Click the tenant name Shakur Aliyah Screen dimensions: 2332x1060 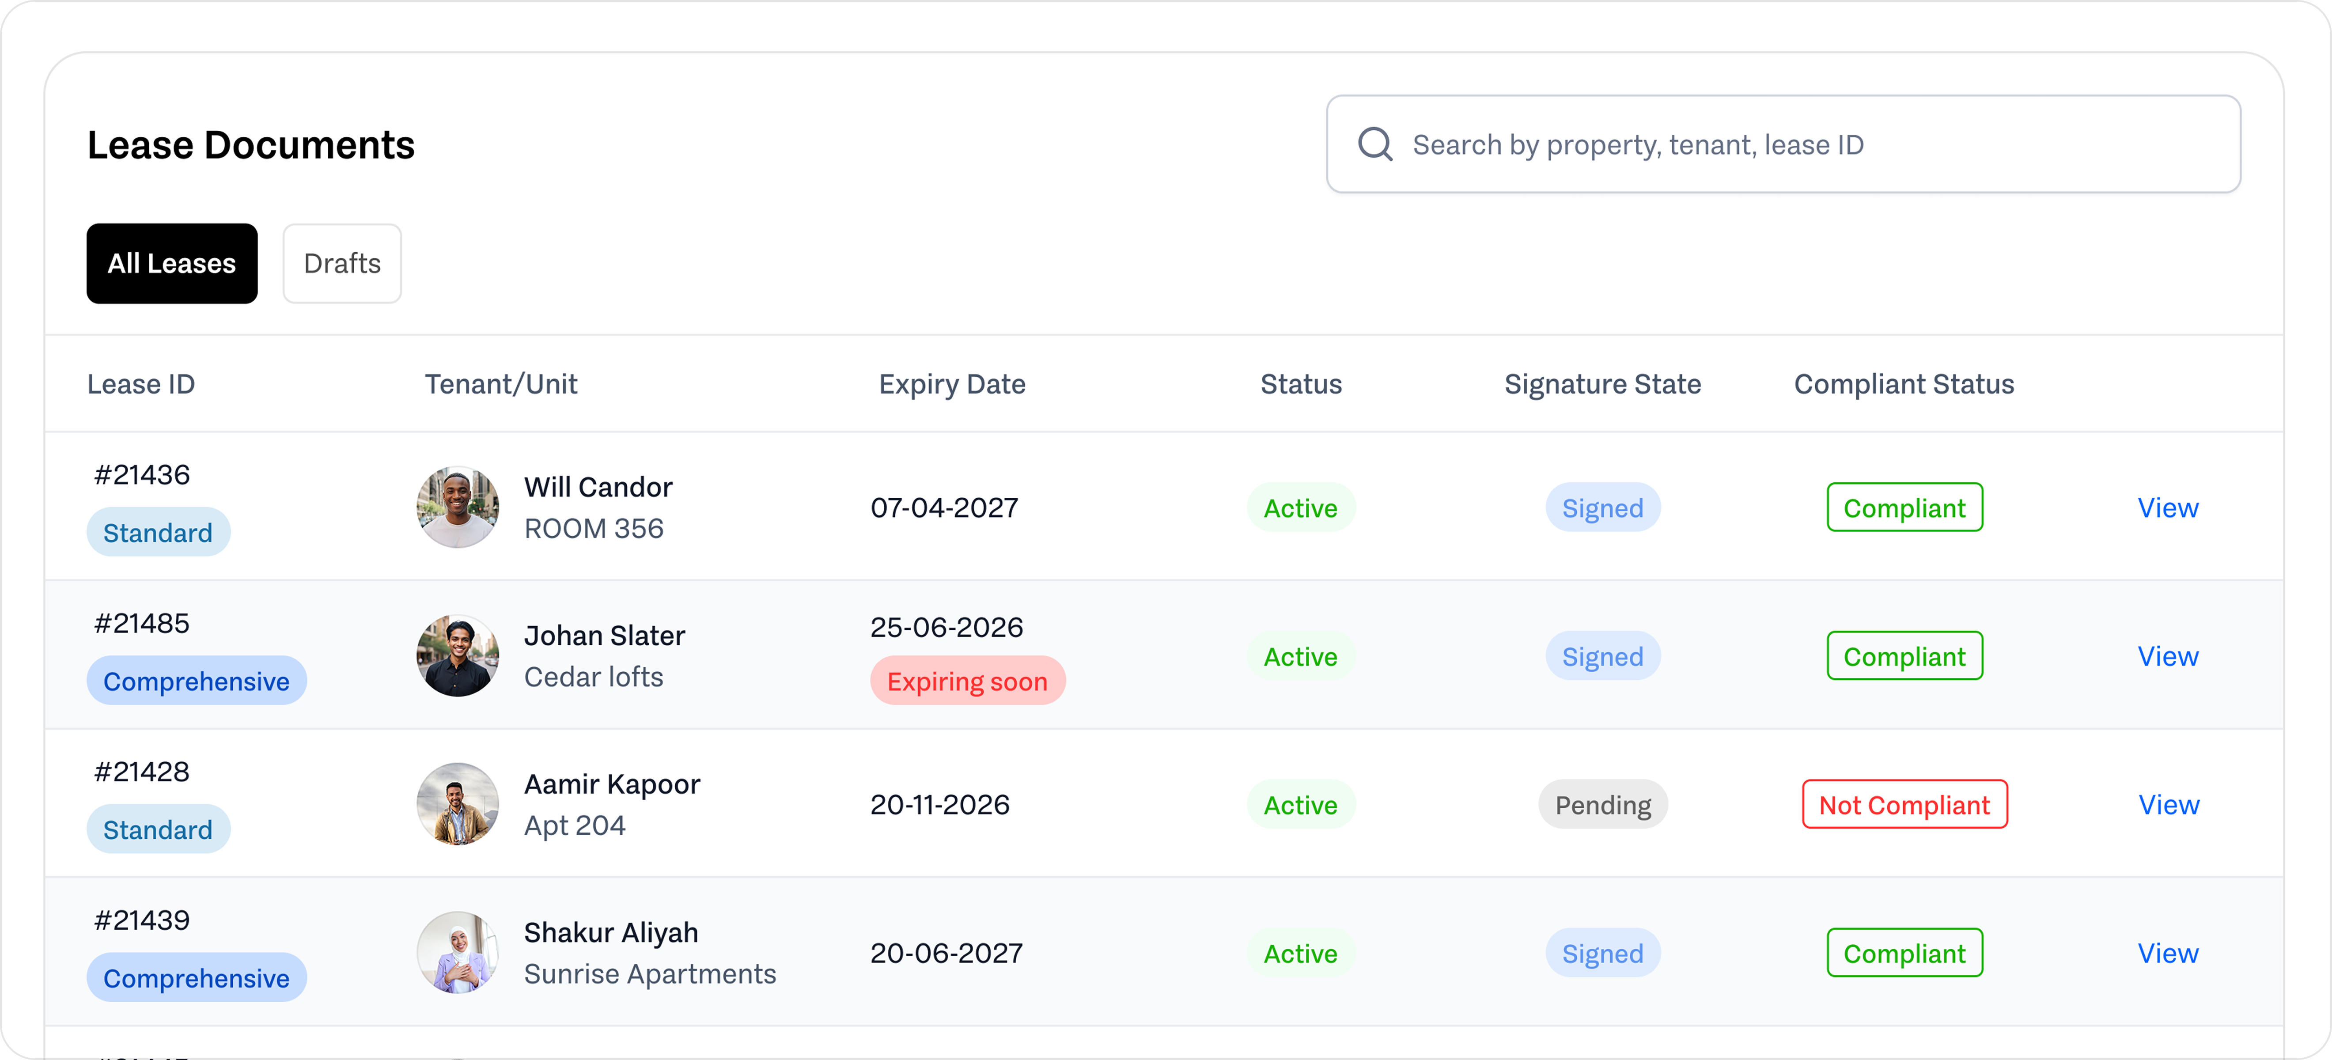point(611,932)
